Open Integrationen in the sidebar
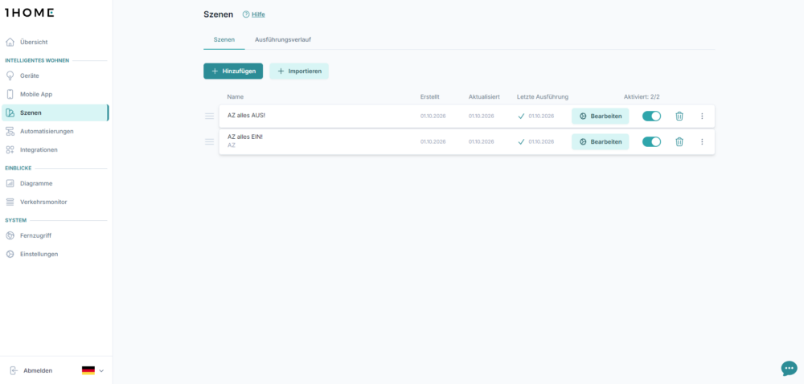Image resolution: width=804 pixels, height=384 pixels. (55, 149)
